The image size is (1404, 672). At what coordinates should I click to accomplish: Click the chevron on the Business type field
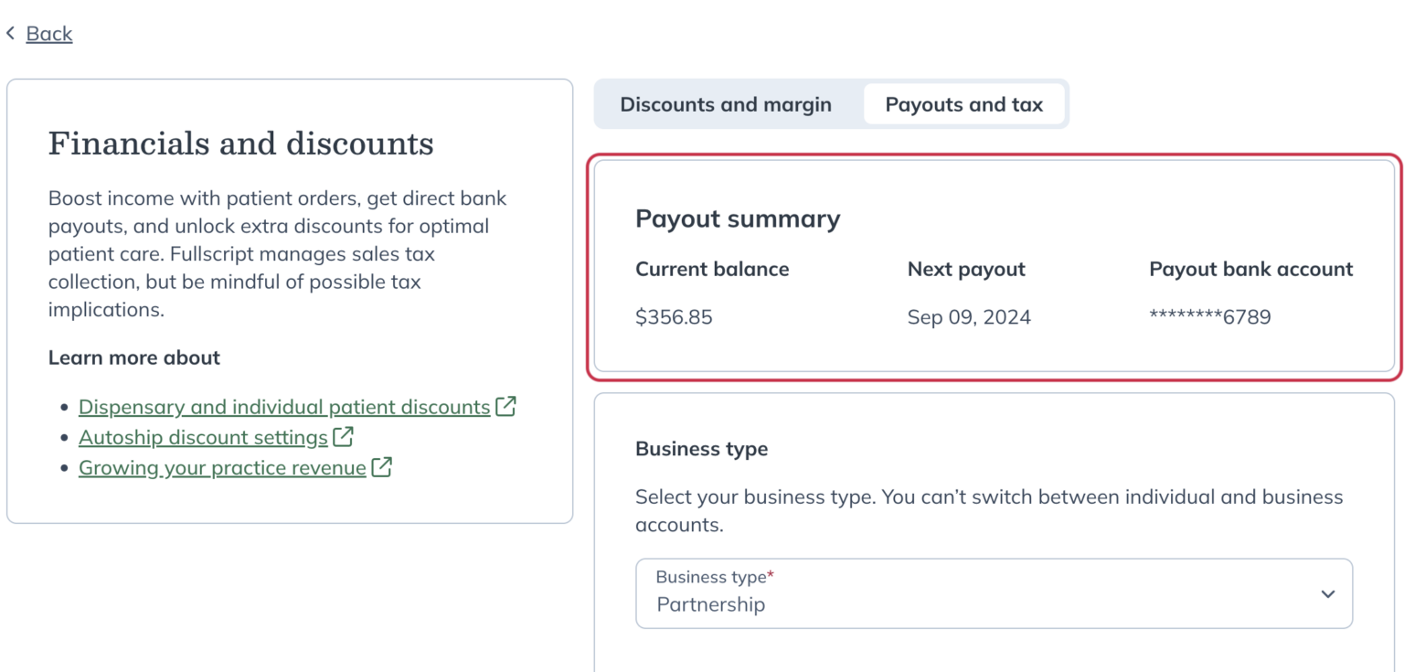(1328, 593)
